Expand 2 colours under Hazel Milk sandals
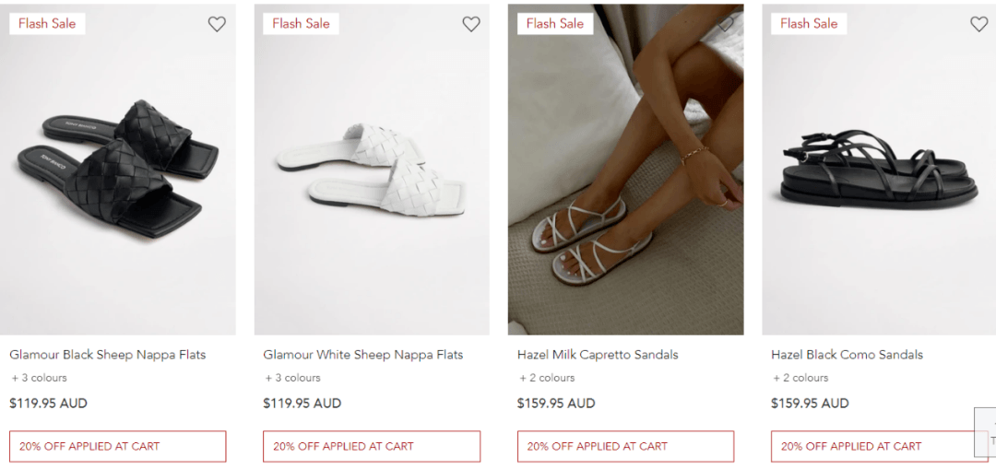The height and width of the screenshot is (469, 996). pyautogui.click(x=547, y=378)
